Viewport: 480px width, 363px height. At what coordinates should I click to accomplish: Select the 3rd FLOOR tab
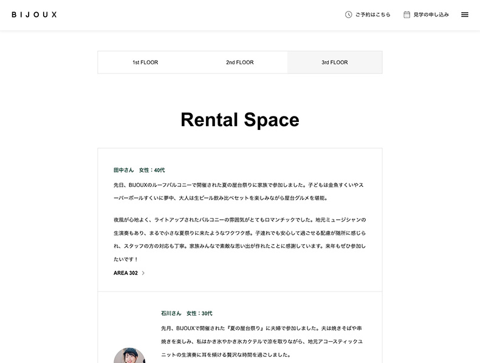[335, 63]
